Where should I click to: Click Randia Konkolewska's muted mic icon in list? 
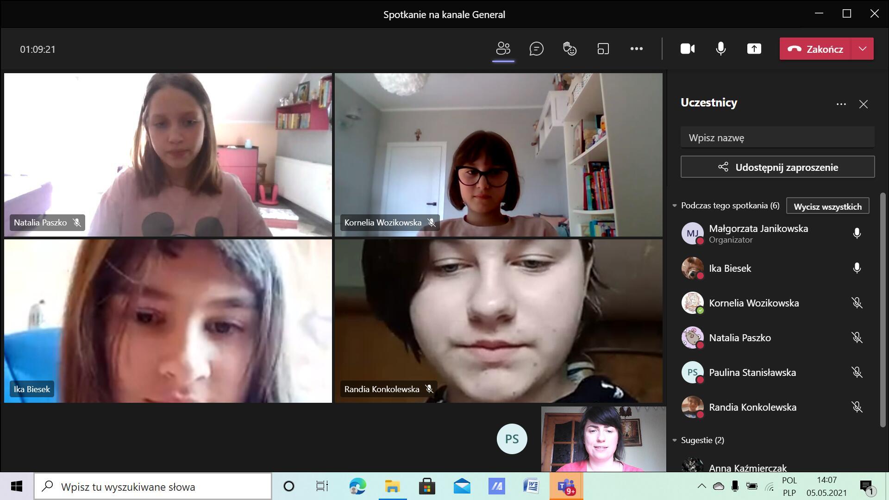tap(857, 407)
